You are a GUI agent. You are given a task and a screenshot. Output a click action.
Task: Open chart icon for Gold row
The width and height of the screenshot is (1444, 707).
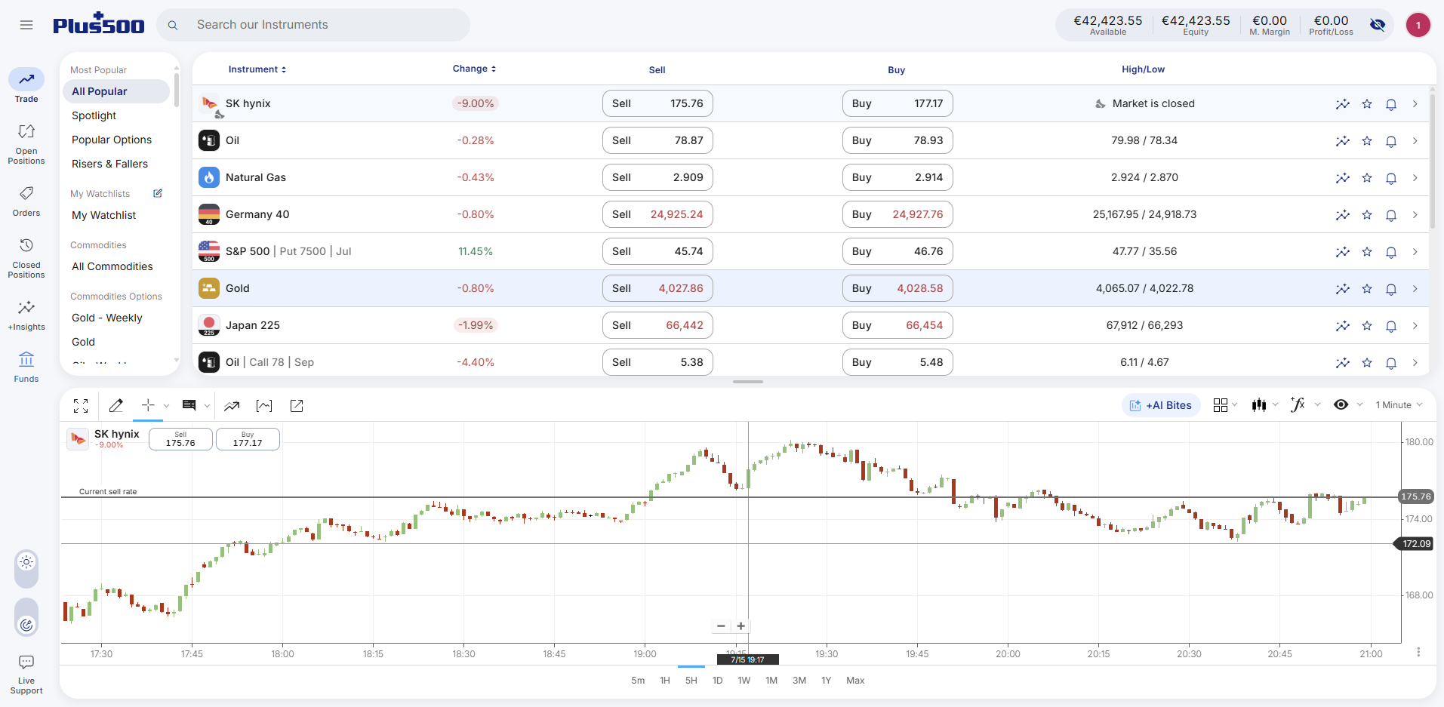1342,289
